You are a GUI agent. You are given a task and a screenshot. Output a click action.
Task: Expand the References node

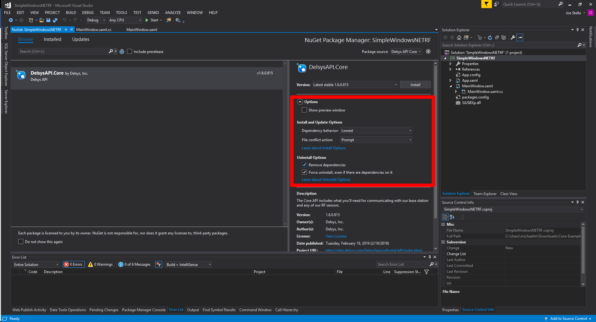pos(450,69)
